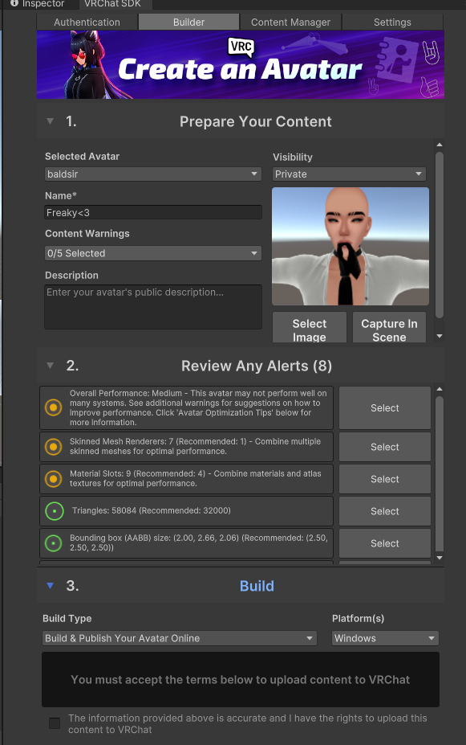The image size is (466, 745).
Task: Click the avatar thumbnail preview image
Action: [x=351, y=246]
